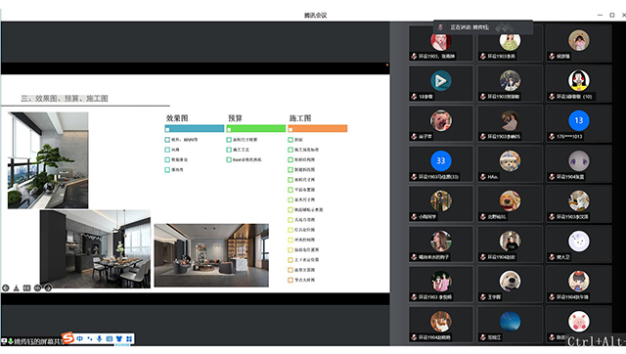Tick the 封面 checkbox under 施工图
The width and height of the screenshot is (626, 354).
point(291,140)
